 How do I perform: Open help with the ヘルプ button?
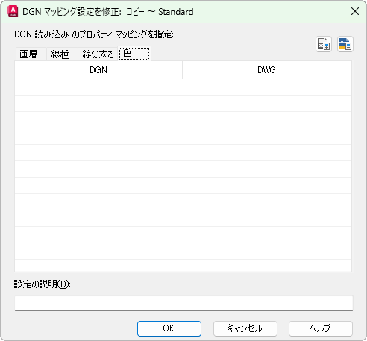tap(321, 328)
